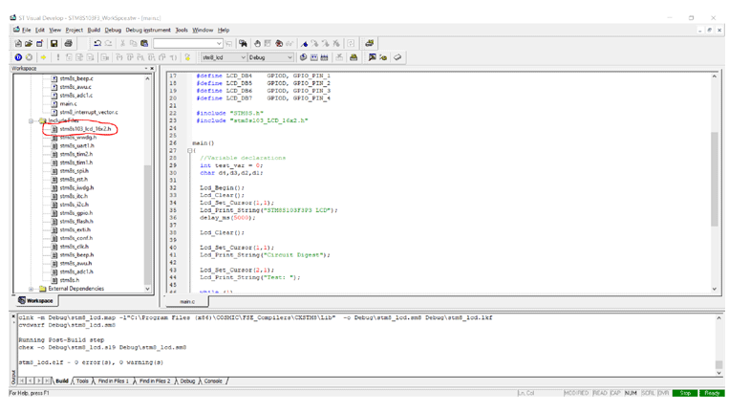Open the stm8_lcd project dropdown

[244, 57]
